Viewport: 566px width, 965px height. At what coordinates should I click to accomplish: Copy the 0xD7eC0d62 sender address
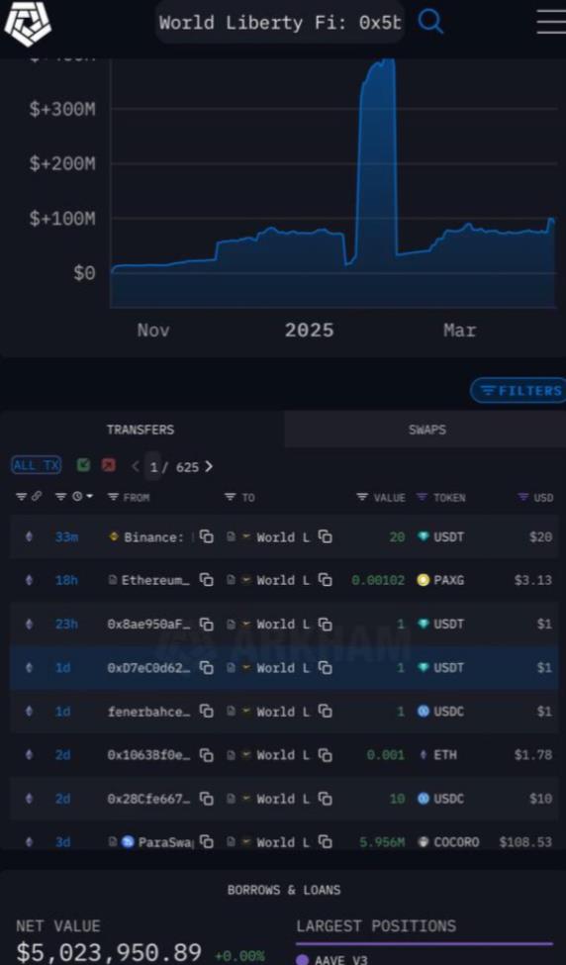point(206,668)
